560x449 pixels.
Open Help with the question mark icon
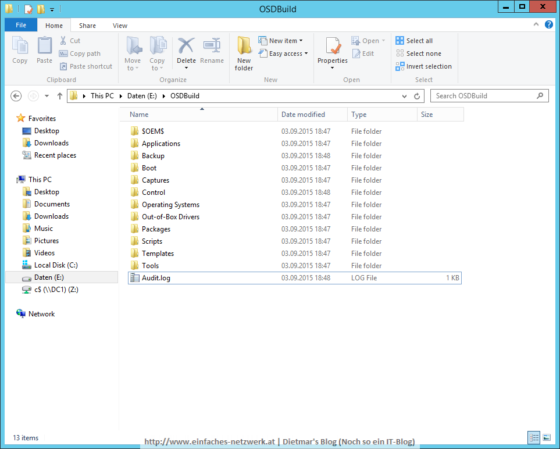[548, 24]
